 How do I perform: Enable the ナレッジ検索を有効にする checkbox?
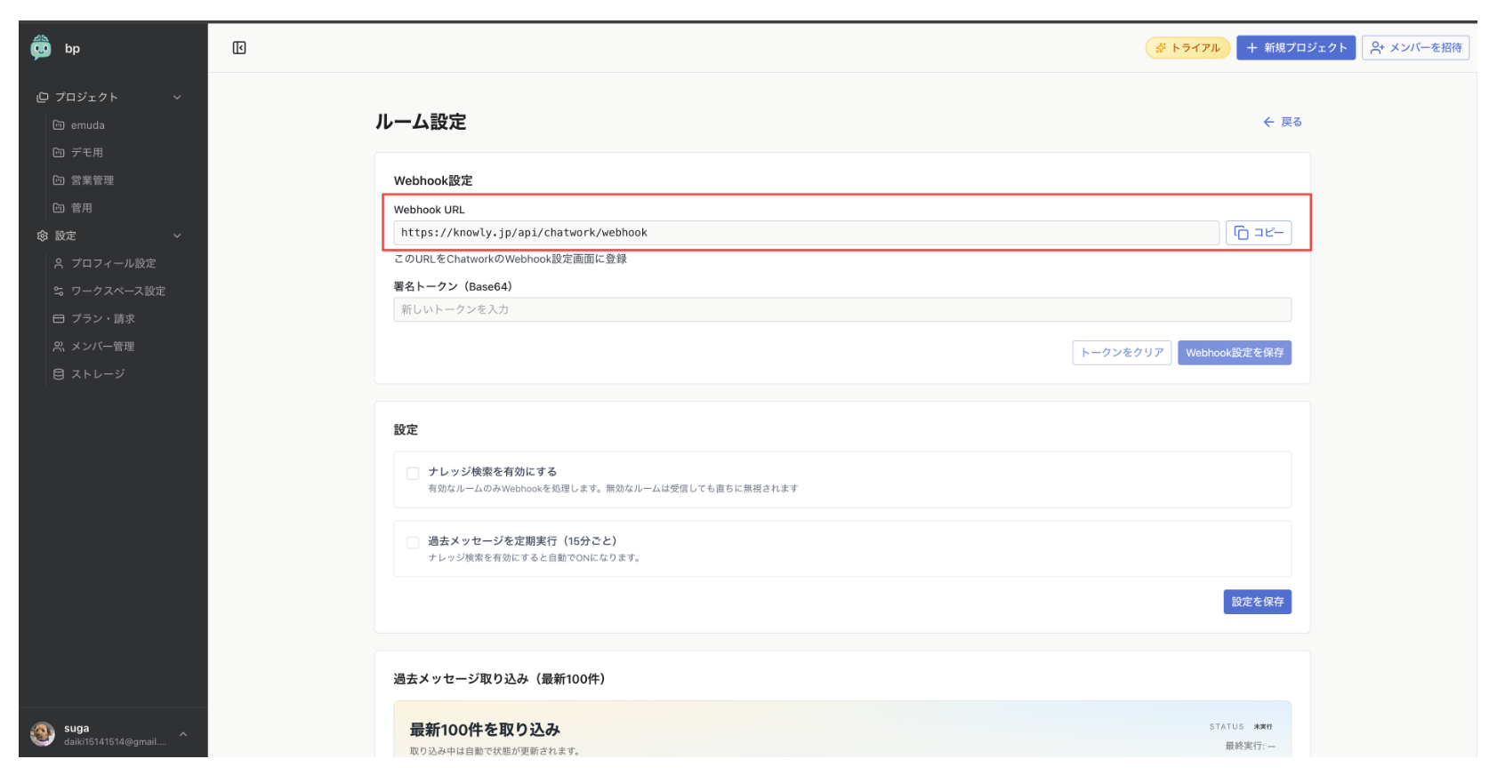pos(413,474)
